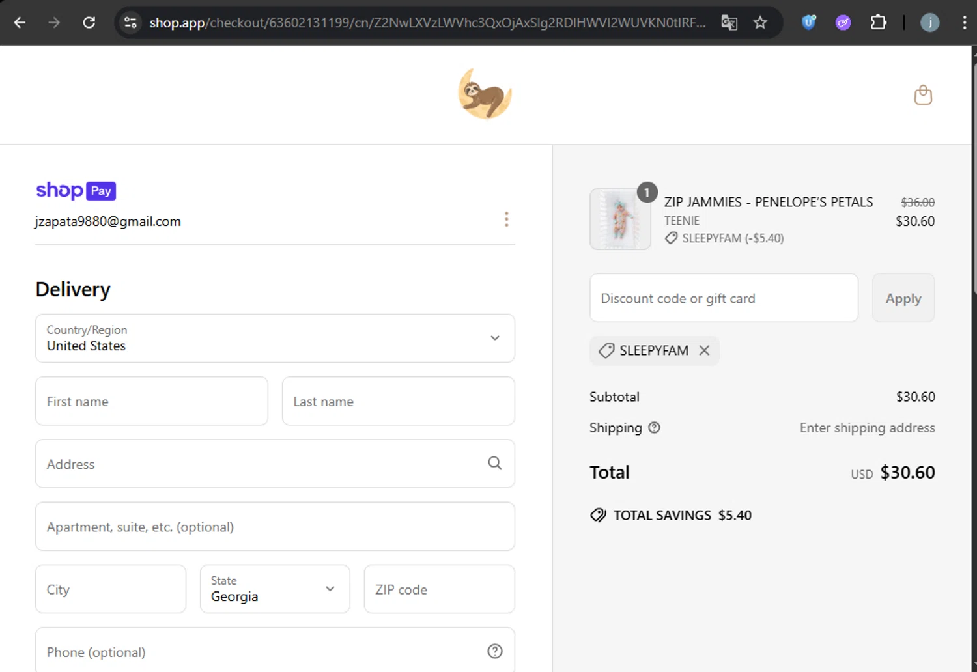Go back with the browser back arrow
Viewport: 977px width, 672px height.
pos(20,23)
